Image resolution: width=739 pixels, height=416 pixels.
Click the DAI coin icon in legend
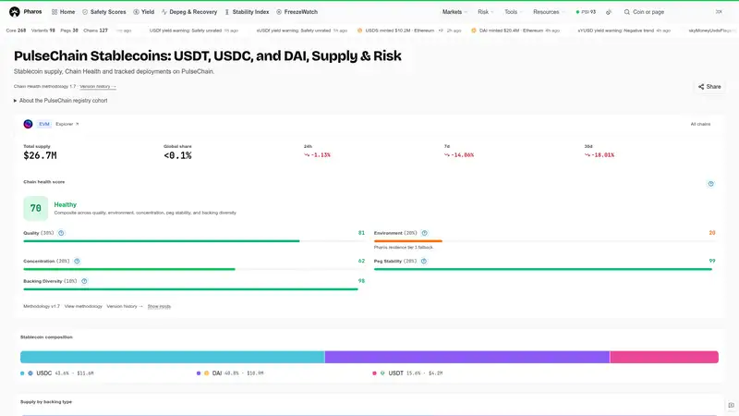coord(206,373)
